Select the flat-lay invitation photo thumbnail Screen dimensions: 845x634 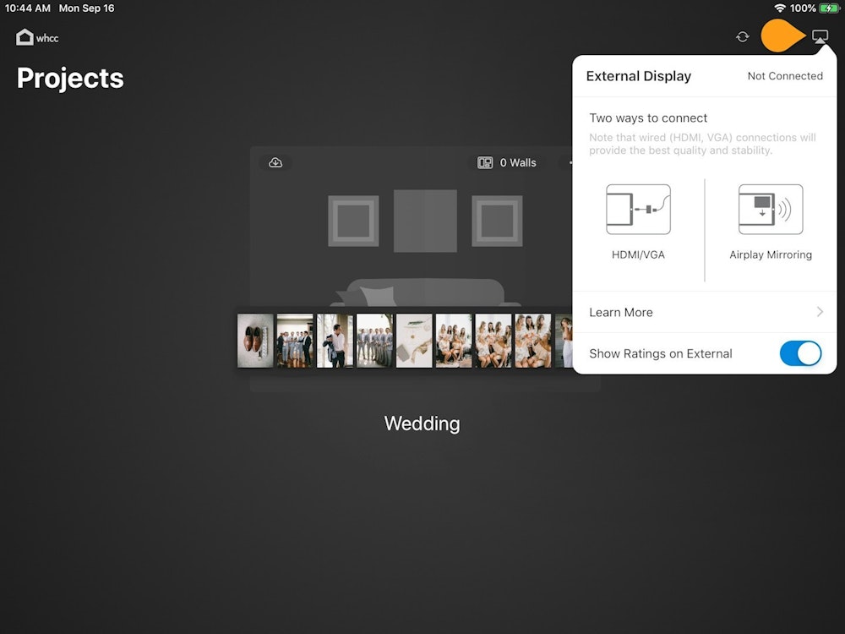coord(414,341)
